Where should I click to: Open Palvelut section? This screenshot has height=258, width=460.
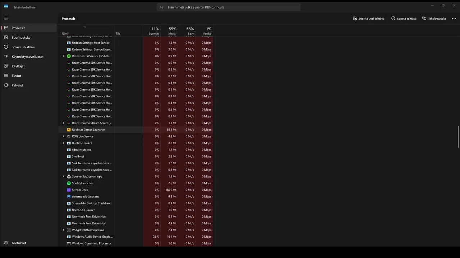29,85
